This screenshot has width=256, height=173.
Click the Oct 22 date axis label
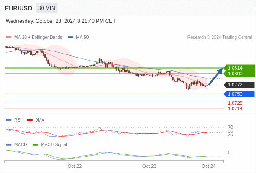tap(75, 166)
